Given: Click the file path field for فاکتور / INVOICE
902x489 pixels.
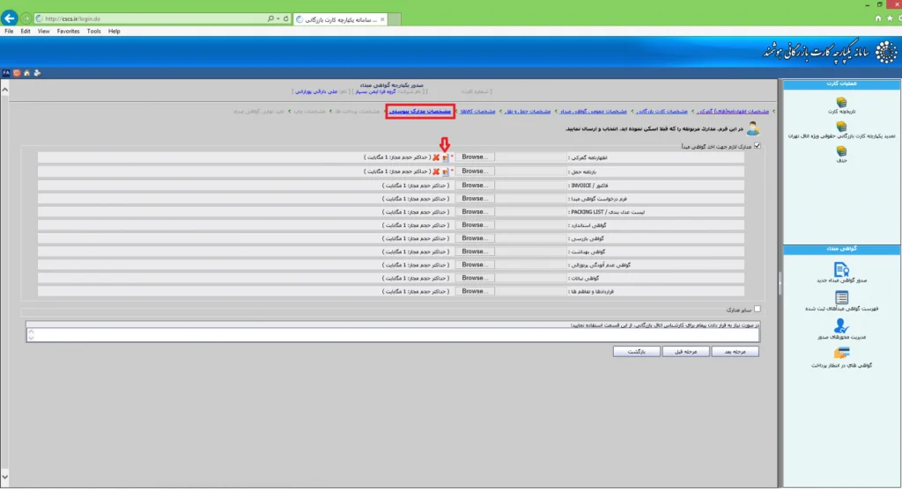Looking at the screenshot, I should pyautogui.click(x=530, y=185).
